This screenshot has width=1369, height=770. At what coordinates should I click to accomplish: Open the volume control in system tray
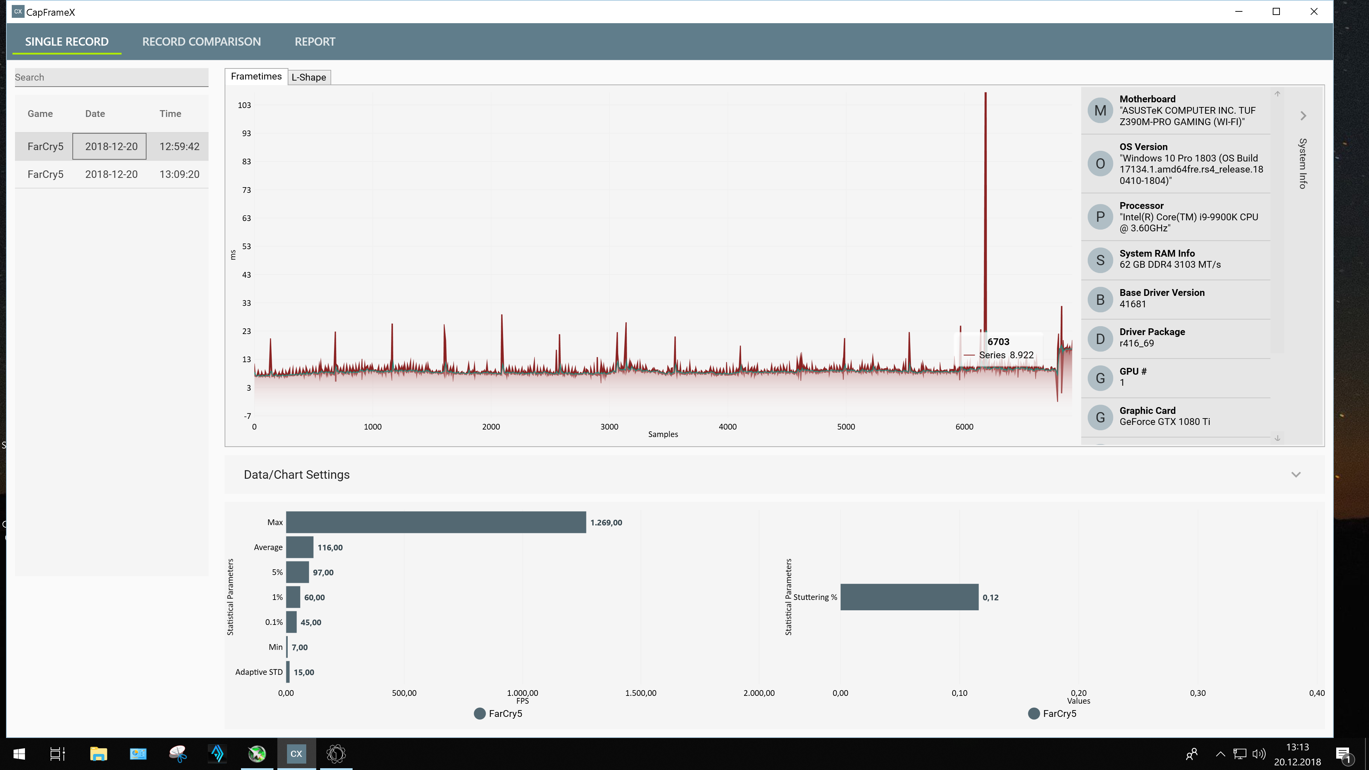1258,754
